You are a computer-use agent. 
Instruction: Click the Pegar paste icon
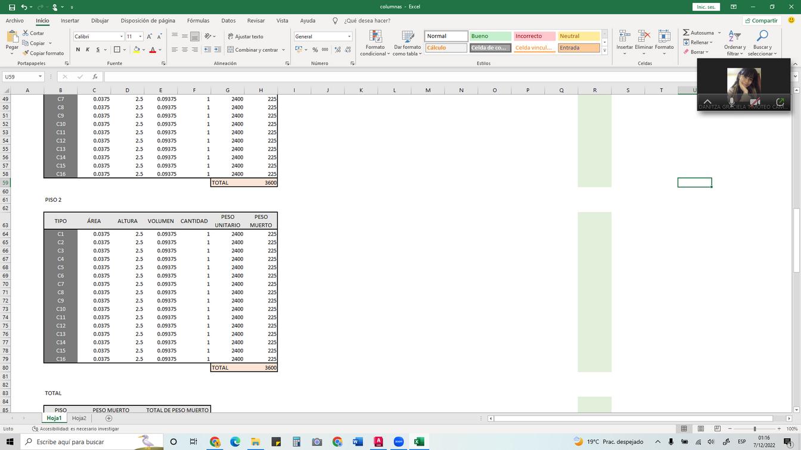coord(11,37)
